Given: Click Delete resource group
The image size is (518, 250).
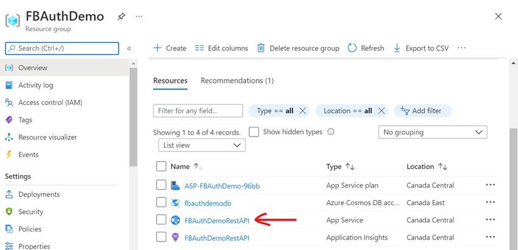Looking at the screenshot, I should (298, 48).
